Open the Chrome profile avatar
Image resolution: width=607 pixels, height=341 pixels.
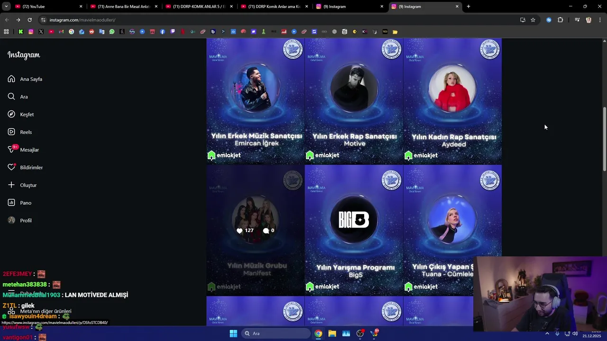[589, 20]
